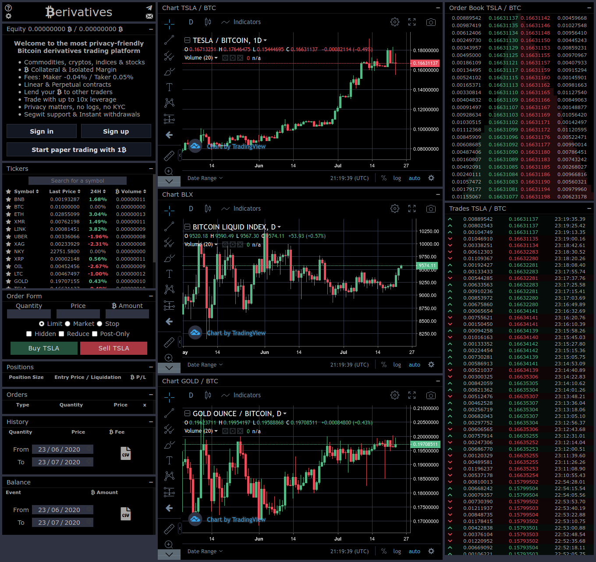Focus the Quantity field in Order Form
This screenshot has width=596, height=562.
tap(29, 314)
